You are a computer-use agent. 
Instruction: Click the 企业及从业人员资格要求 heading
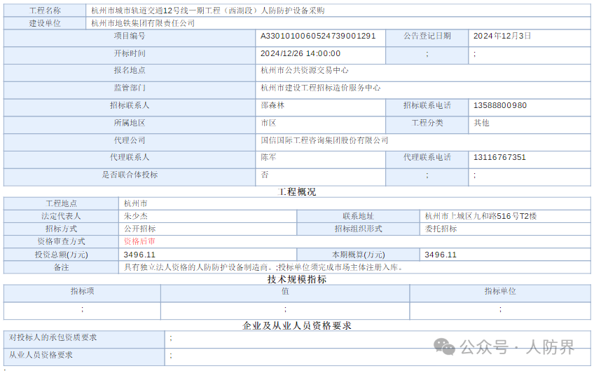[x=297, y=325]
